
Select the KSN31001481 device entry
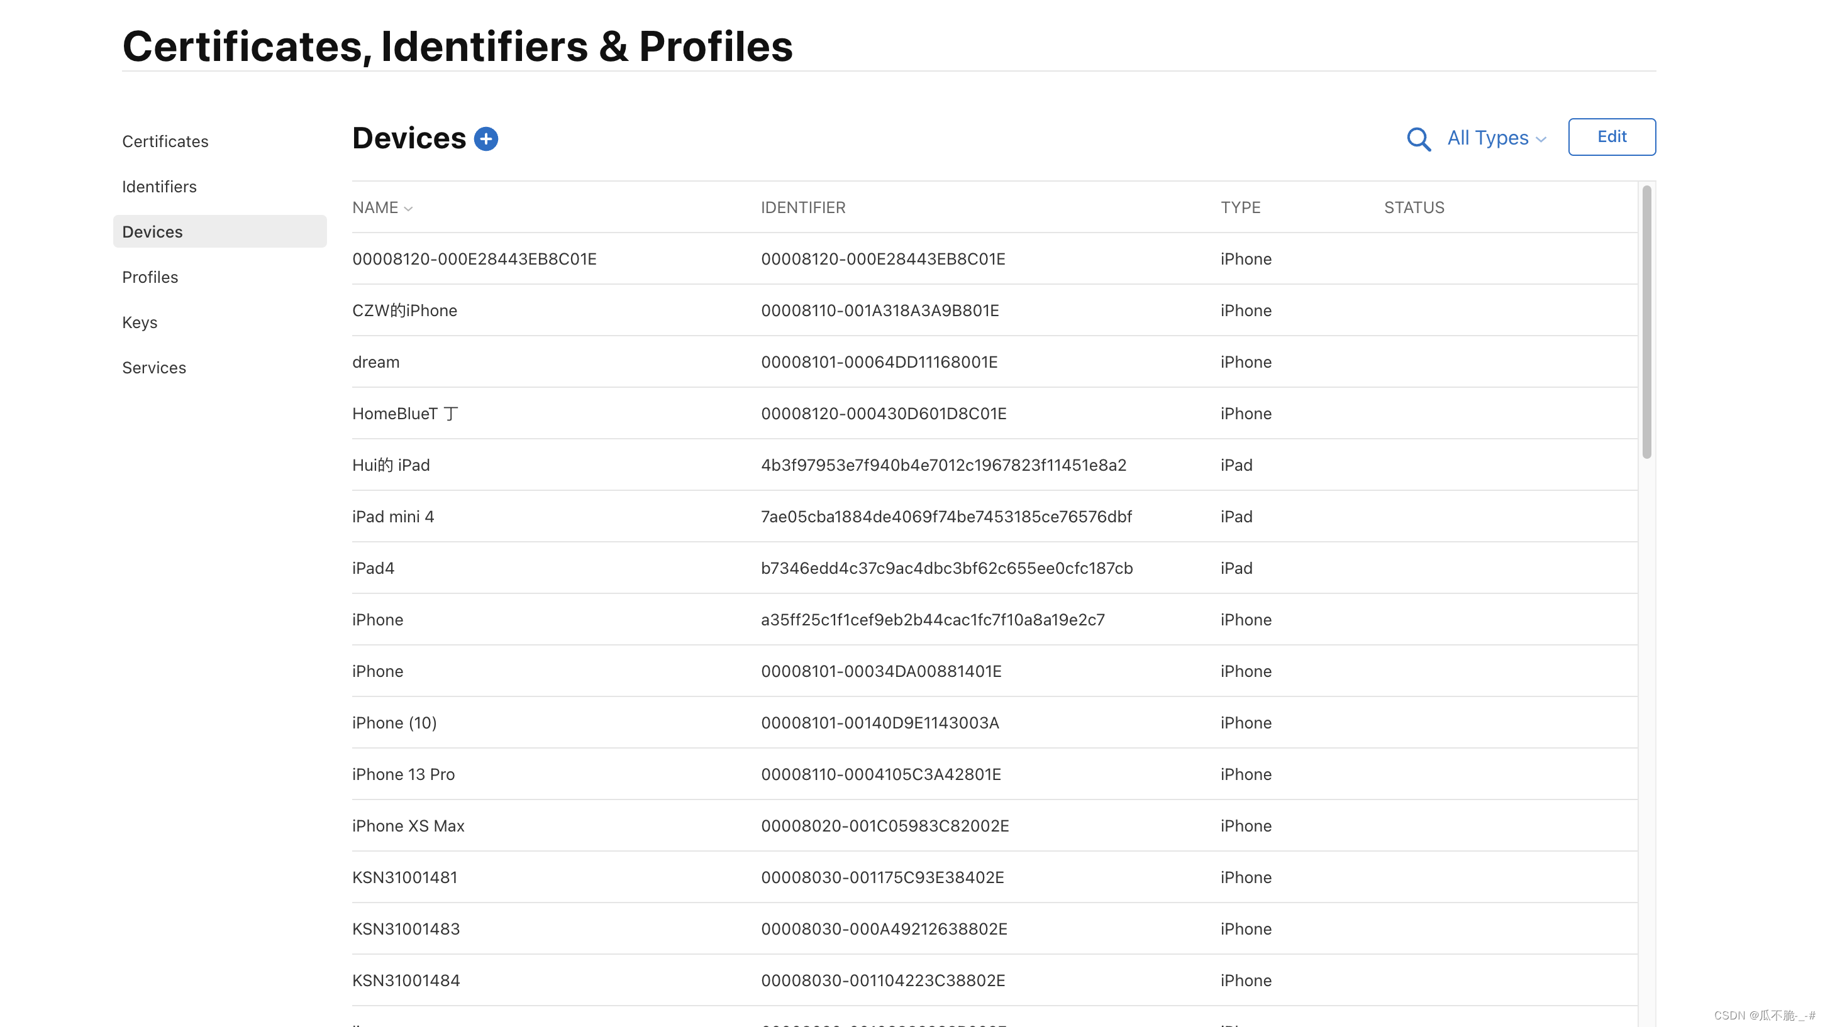(x=405, y=877)
